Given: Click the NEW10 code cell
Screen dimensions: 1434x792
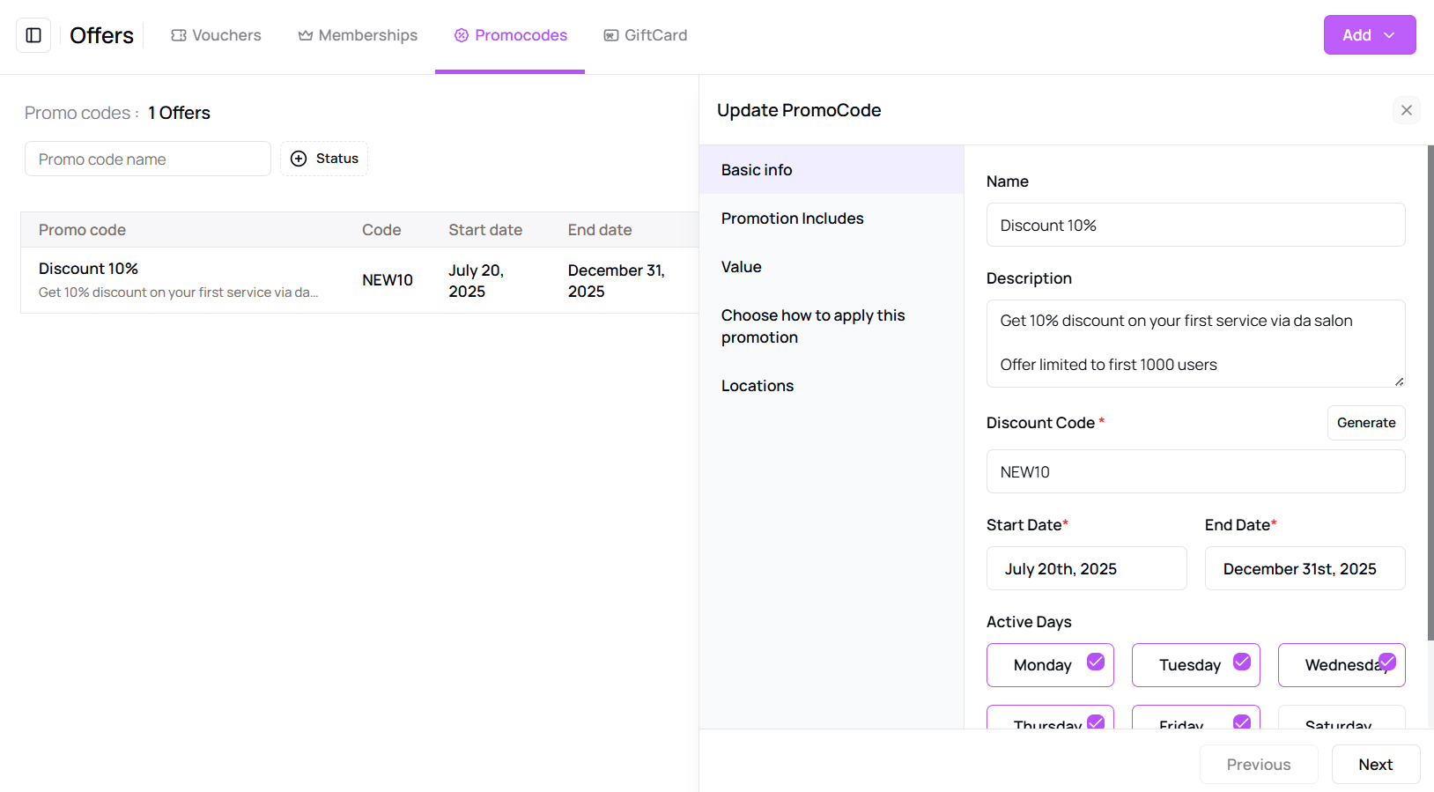Looking at the screenshot, I should (388, 280).
